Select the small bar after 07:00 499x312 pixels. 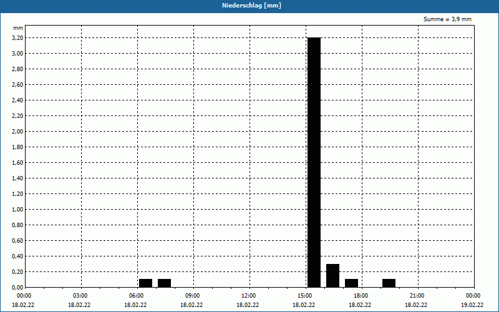(x=164, y=283)
